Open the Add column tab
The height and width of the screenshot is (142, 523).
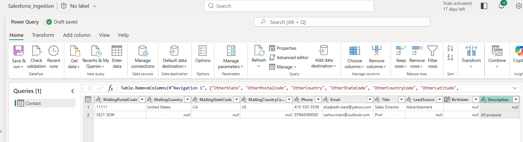tap(77, 35)
